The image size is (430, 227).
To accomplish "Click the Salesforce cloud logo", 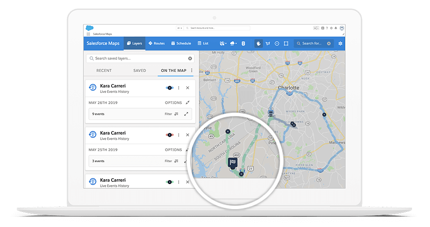I will (x=90, y=28).
